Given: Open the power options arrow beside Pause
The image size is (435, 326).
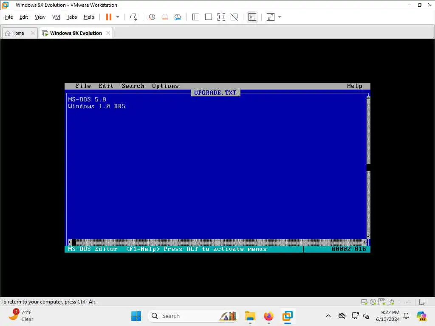Looking at the screenshot, I should coord(118,17).
